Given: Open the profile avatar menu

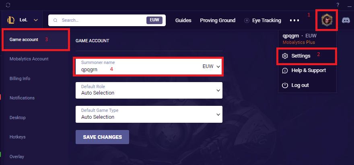Looking at the screenshot, I should click(327, 21).
